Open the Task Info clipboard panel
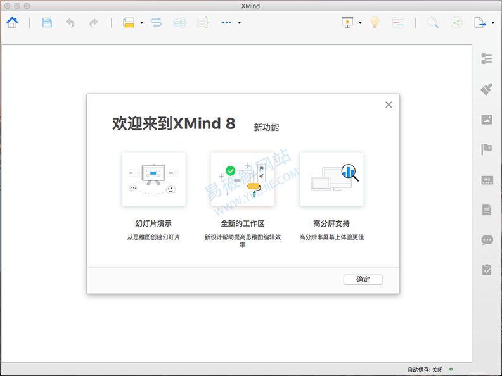Viewport: 502px width, 376px height. point(487,270)
